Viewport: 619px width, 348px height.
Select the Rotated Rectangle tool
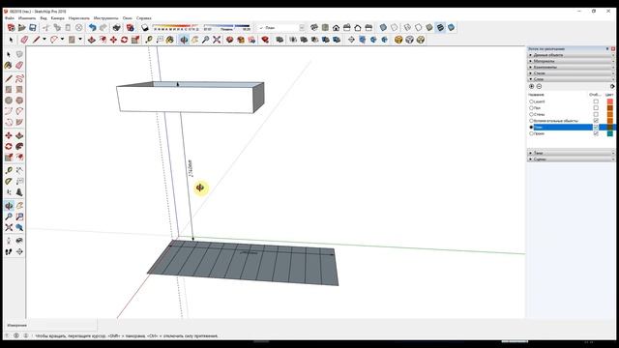click(x=19, y=90)
